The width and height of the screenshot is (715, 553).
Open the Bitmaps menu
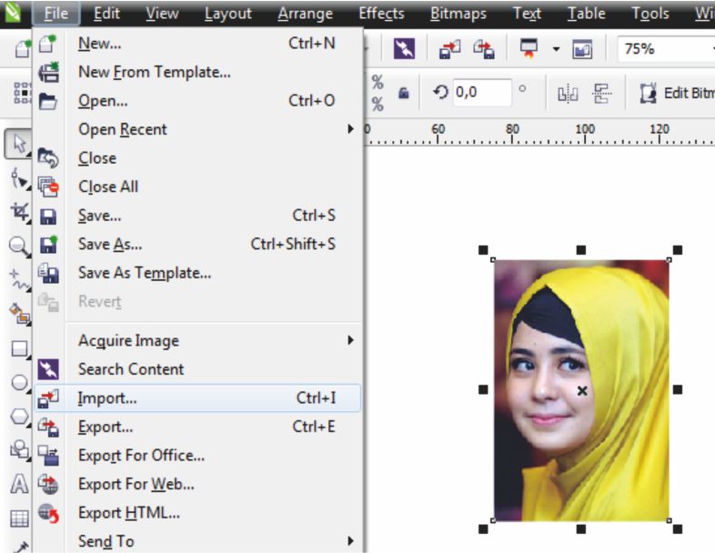pos(458,14)
